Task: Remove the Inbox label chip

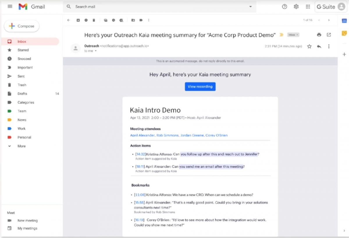Action: 297,35
